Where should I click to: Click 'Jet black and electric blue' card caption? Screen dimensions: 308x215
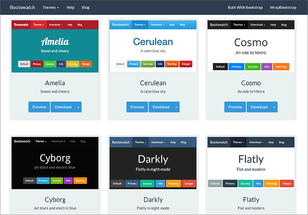click(x=55, y=208)
